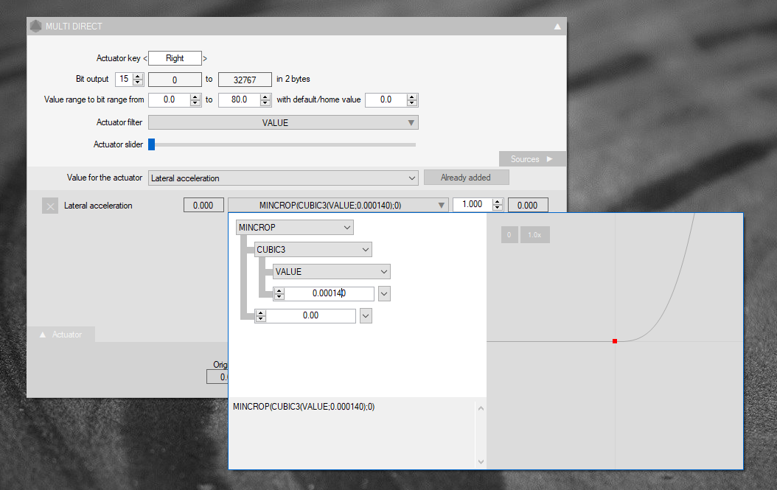Expand the Value for the actuator dropdown
Viewport: 777px width, 490px height.
coord(283,178)
